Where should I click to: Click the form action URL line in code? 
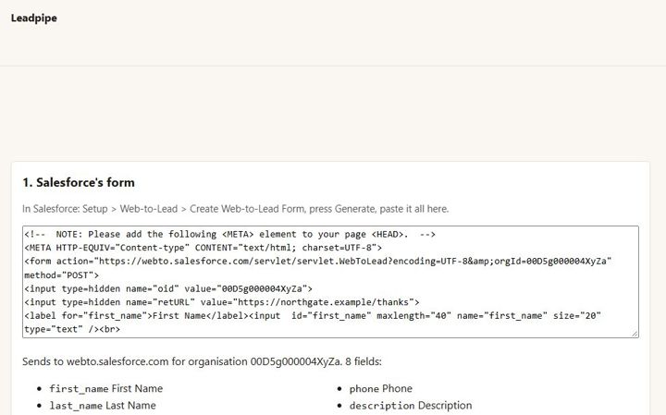[x=317, y=261]
